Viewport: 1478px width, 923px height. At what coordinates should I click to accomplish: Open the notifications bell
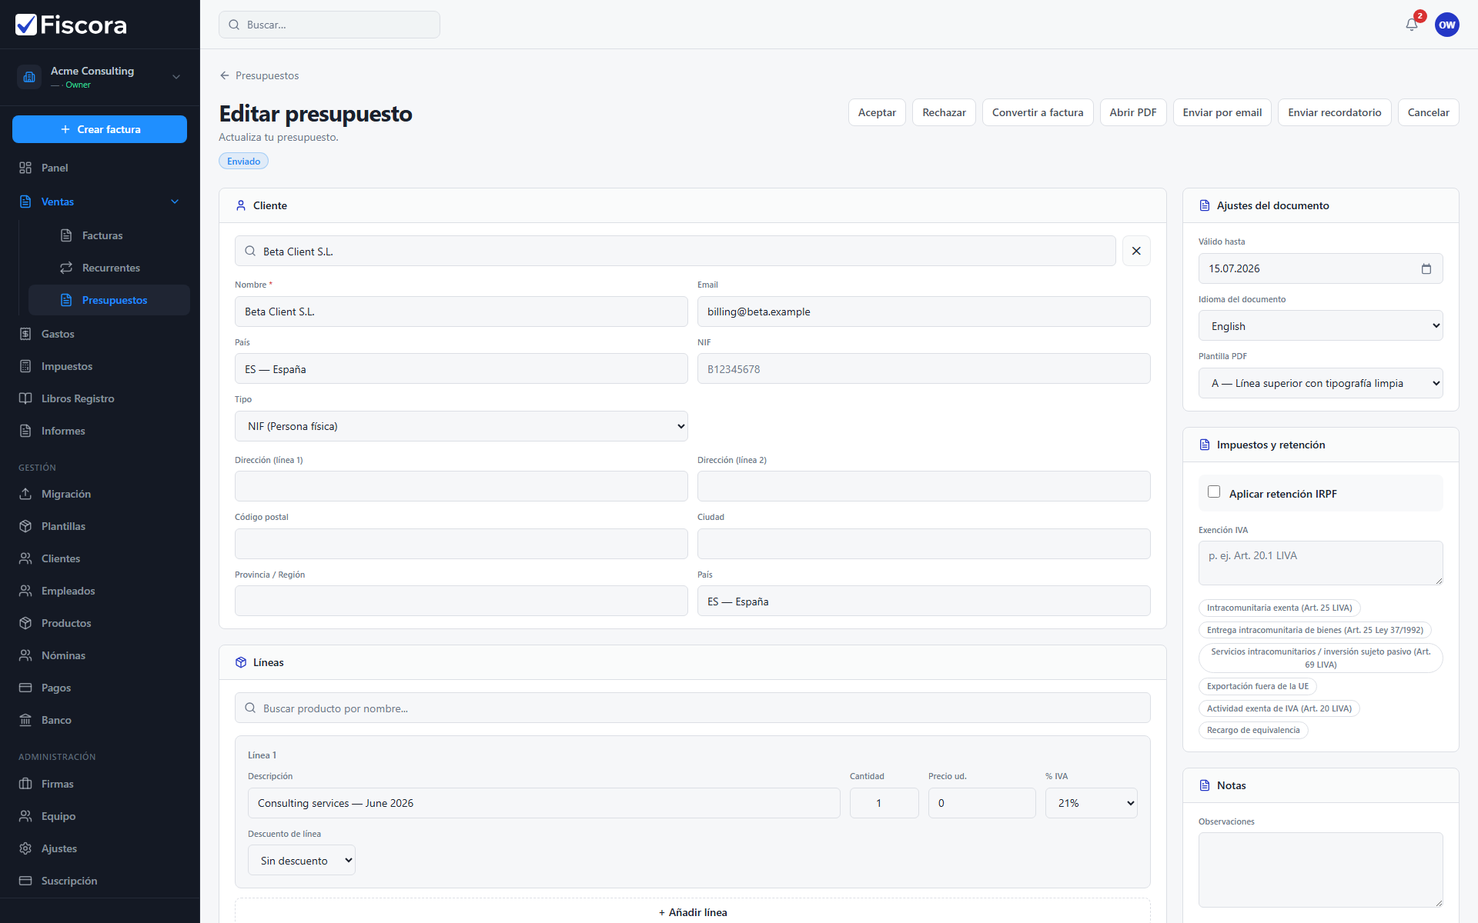click(1412, 25)
